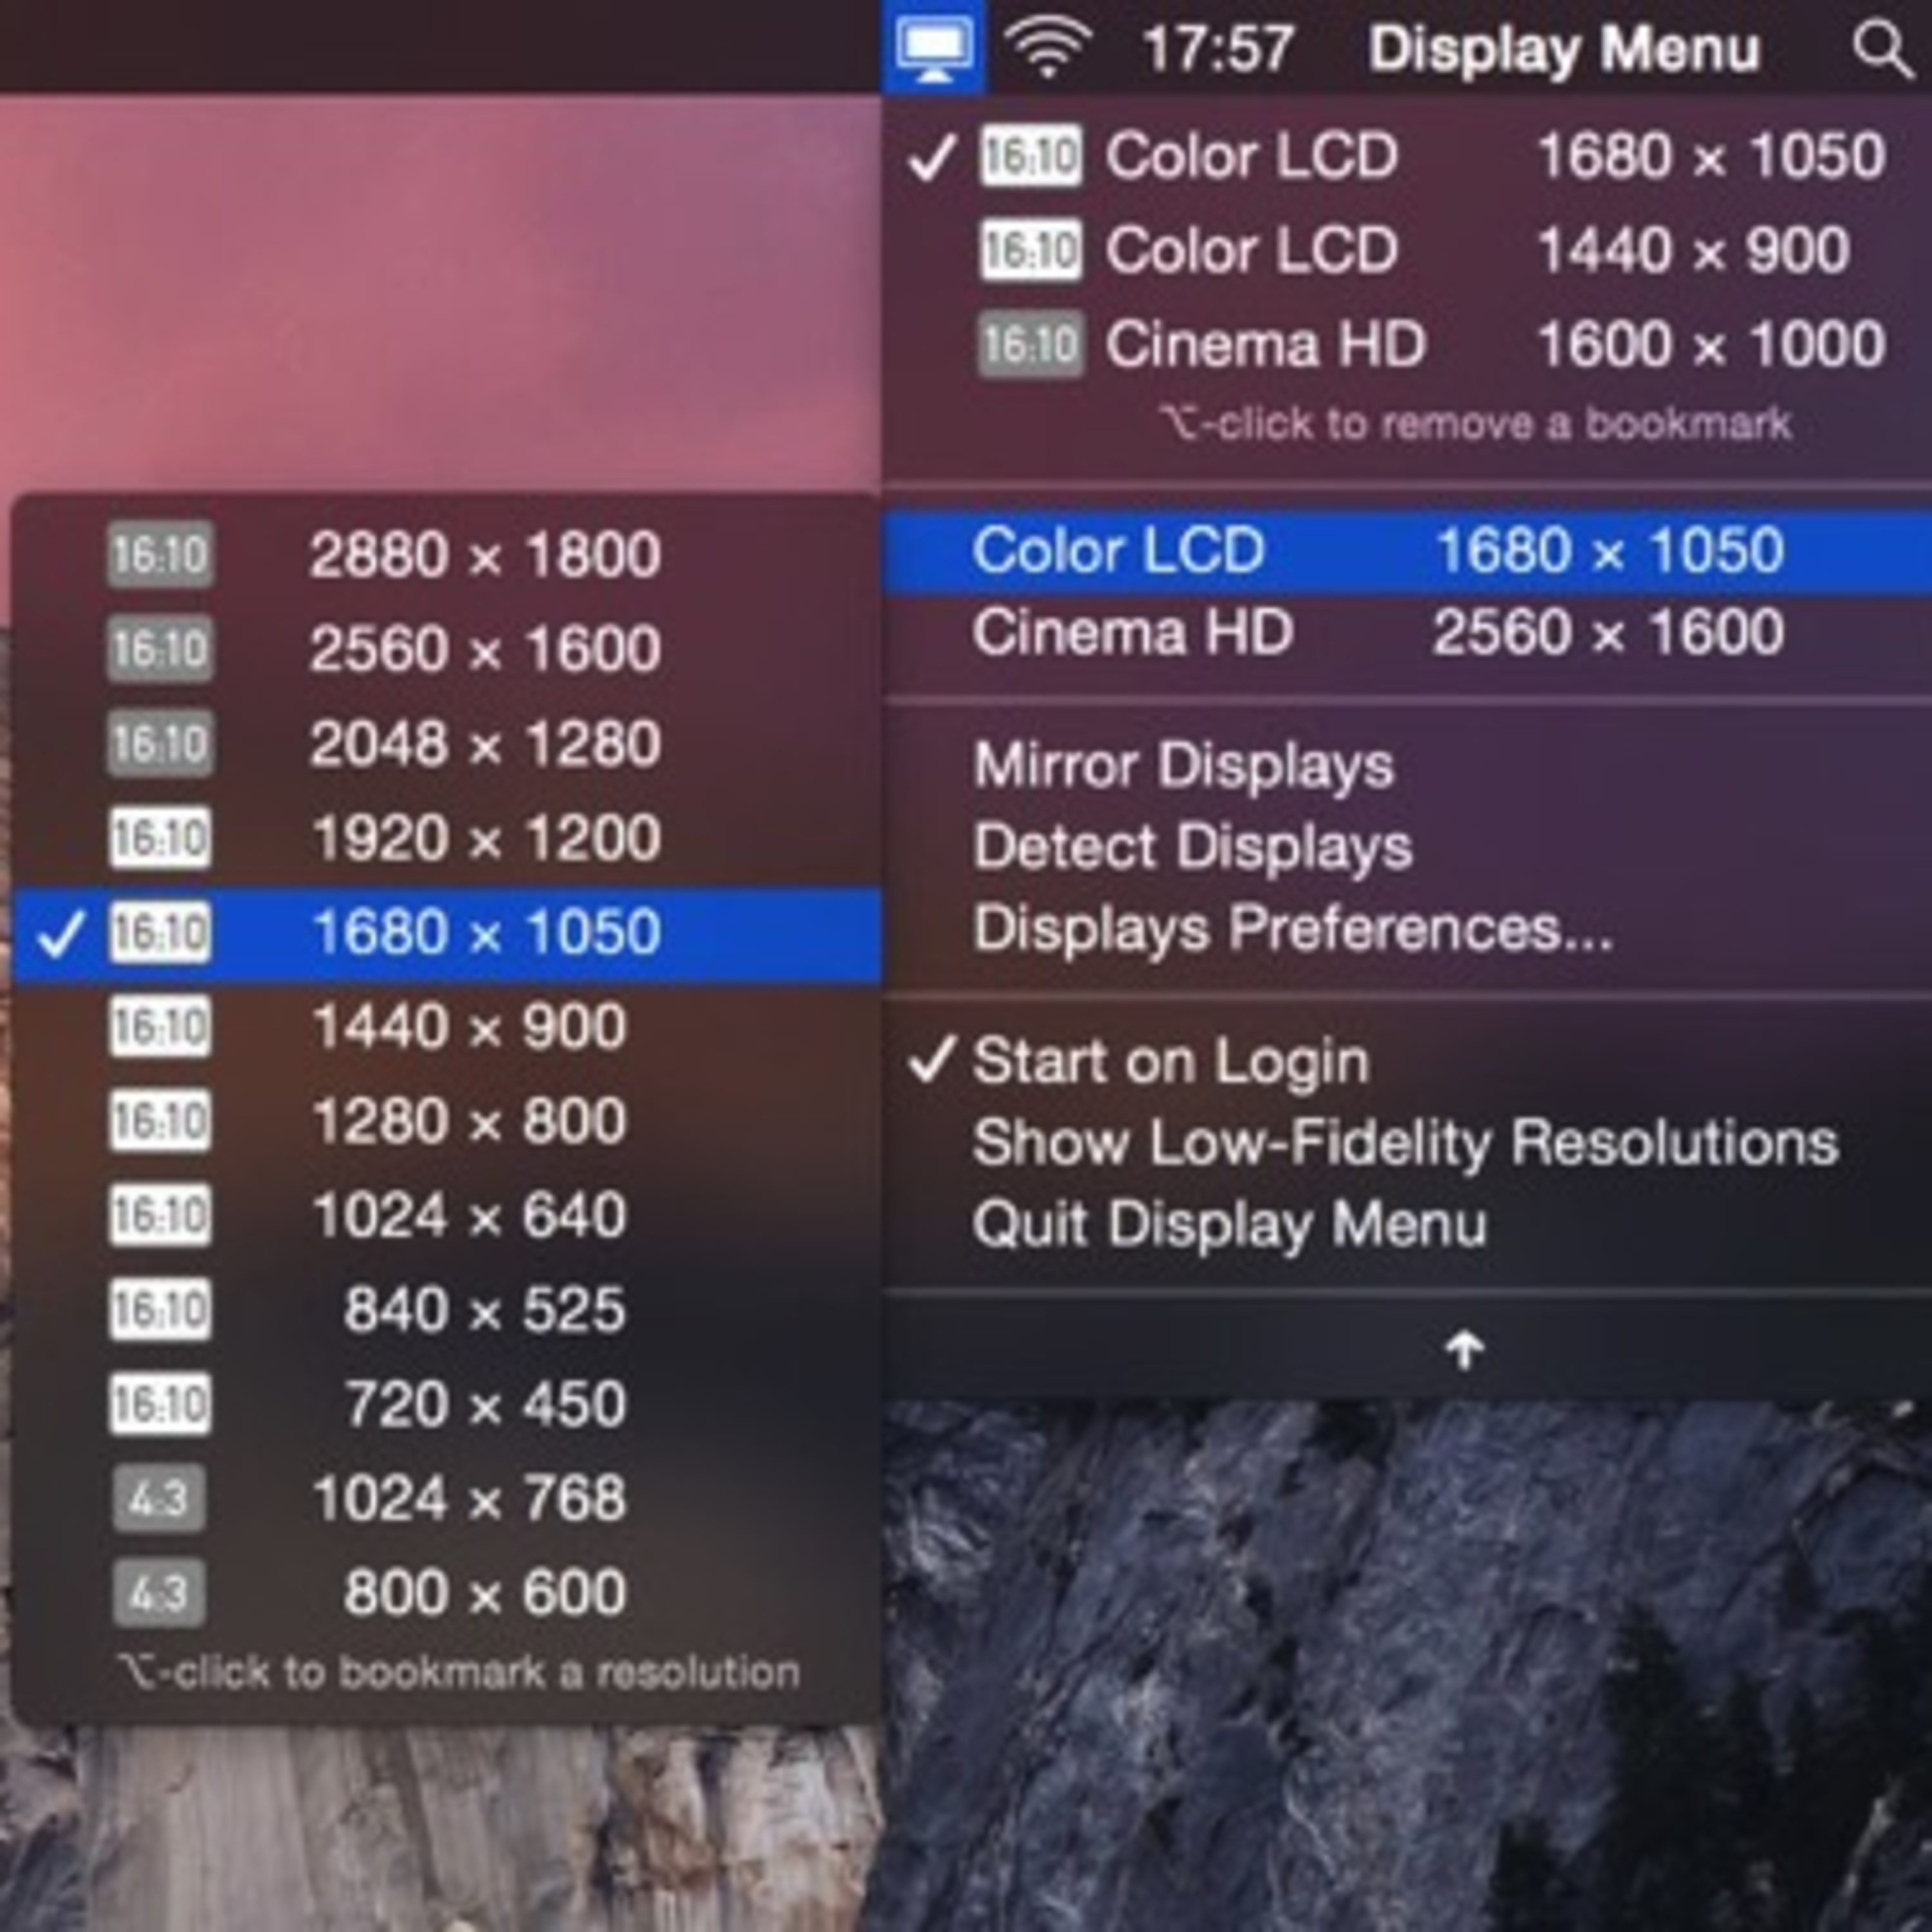Quit Display Menu
This screenshot has height=1932, width=1932.
coord(1228,1225)
